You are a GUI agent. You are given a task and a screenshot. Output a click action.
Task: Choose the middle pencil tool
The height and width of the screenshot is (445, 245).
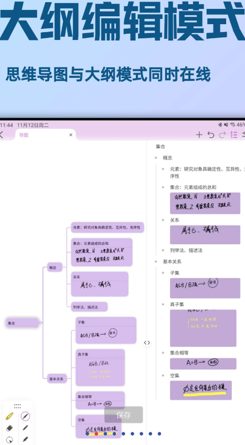click(x=25, y=428)
